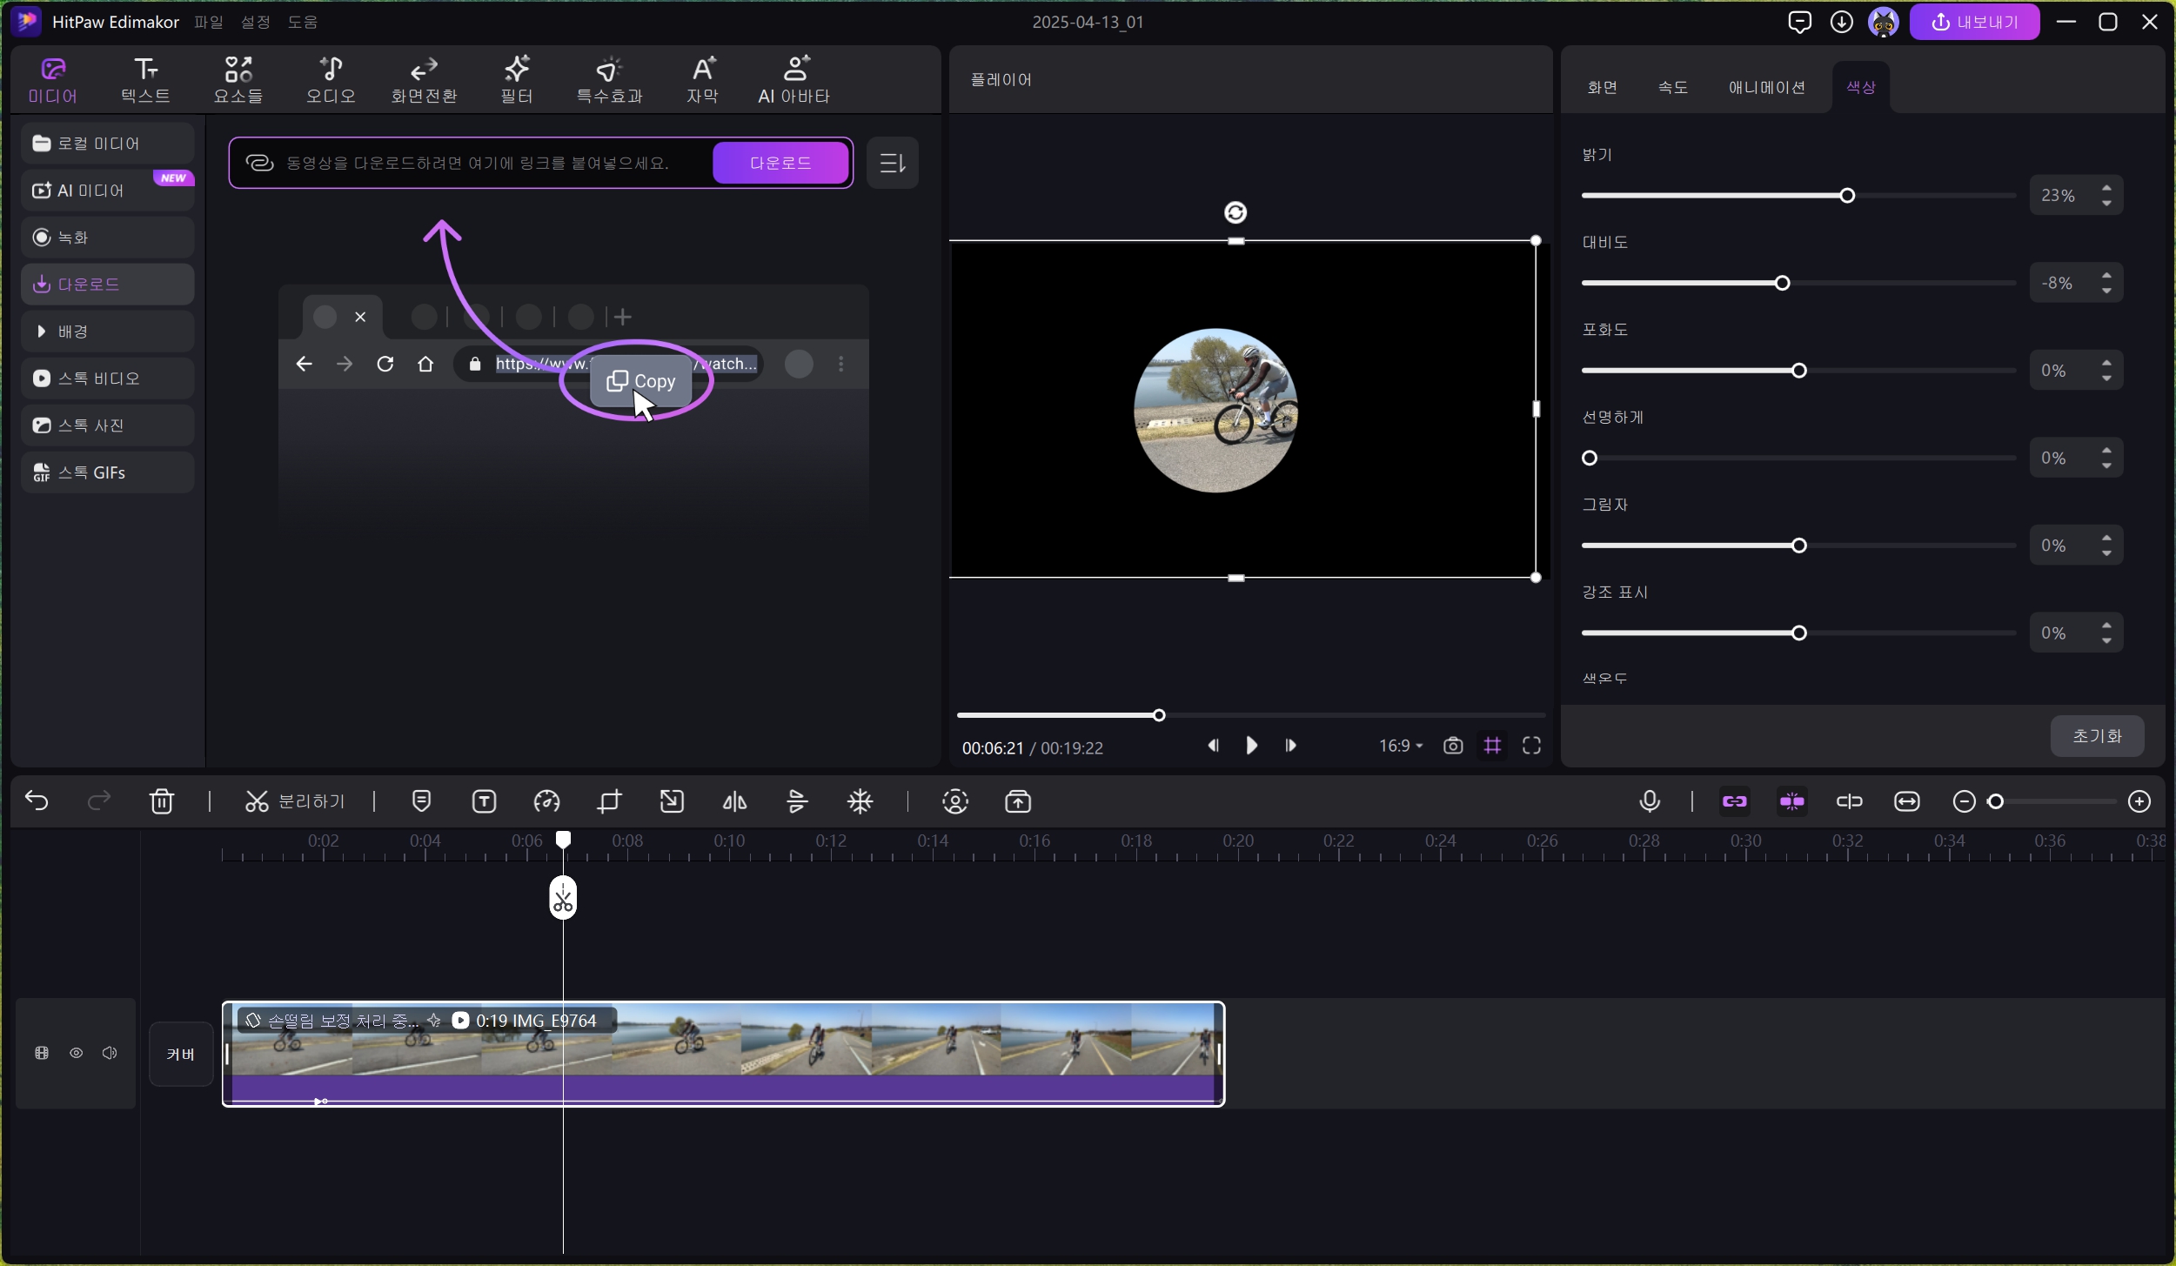Screen dimensions: 2176x1266
Task: Toggle the grid overlay in player
Action: (1492, 746)
